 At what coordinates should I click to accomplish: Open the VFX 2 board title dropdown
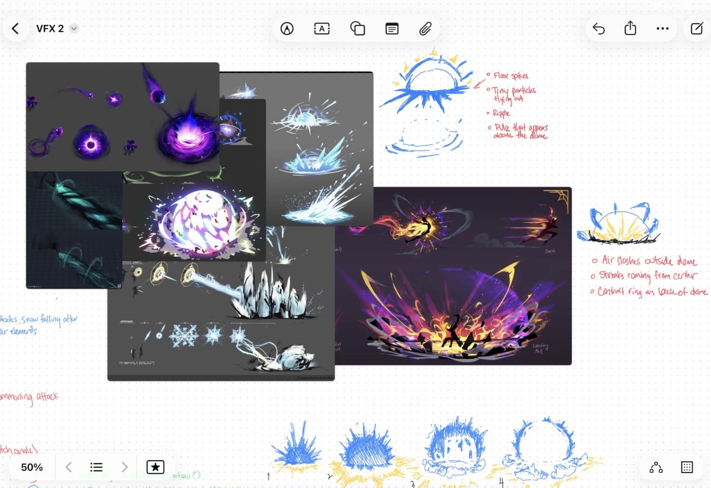click(x=74, y=28)
